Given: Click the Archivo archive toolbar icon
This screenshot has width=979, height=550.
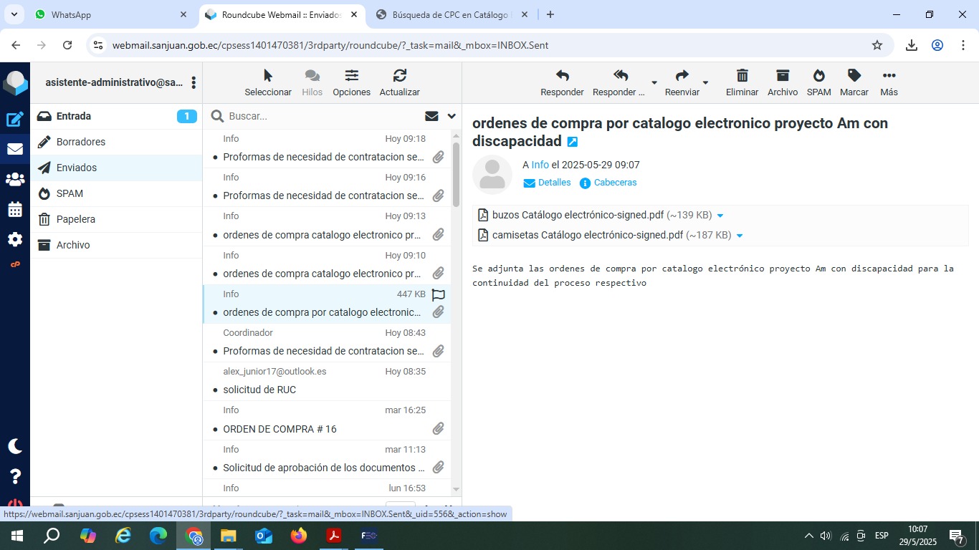Looking at the screenshot, I should 782,76.
